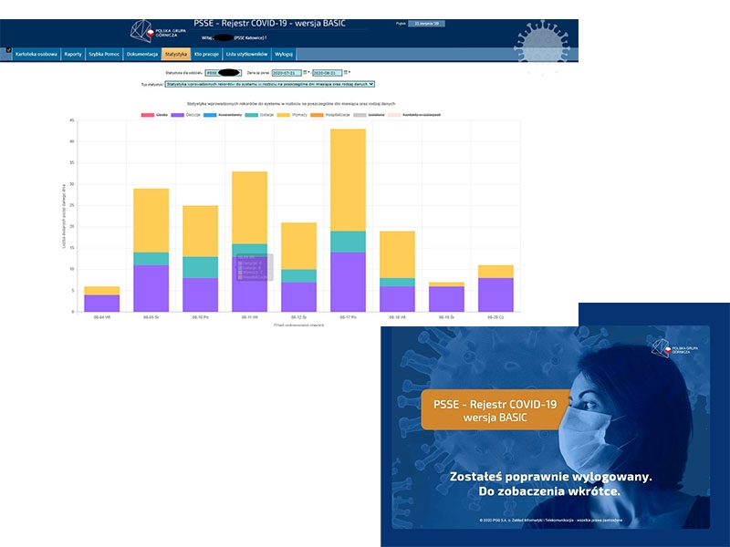730x547 pixels.
Task: Open the Lista użytkowników tab
Action: pyautogui.click(x=246, y=55)
